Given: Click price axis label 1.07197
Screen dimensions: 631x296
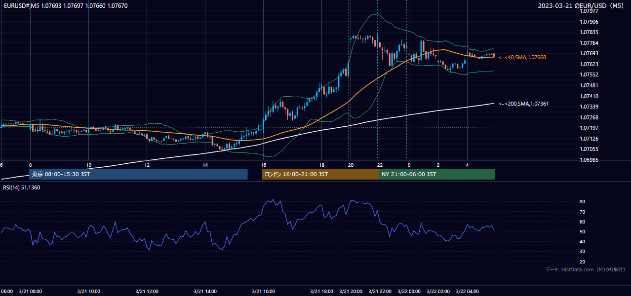Looking at the screenshot, I should pyautogui.click(x=589, y=128).
